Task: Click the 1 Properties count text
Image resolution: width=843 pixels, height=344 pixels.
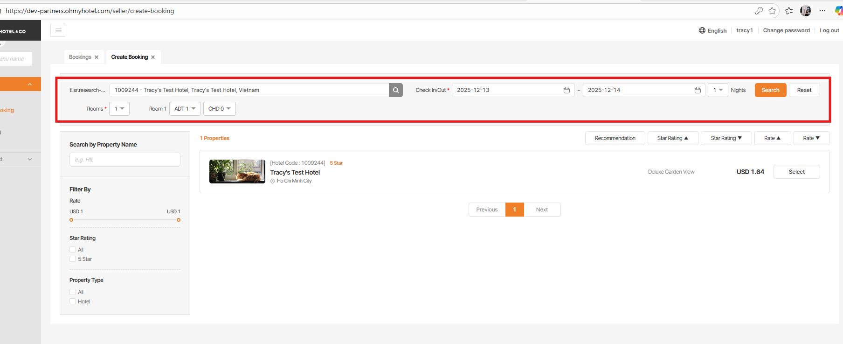Action: [214, 138]
